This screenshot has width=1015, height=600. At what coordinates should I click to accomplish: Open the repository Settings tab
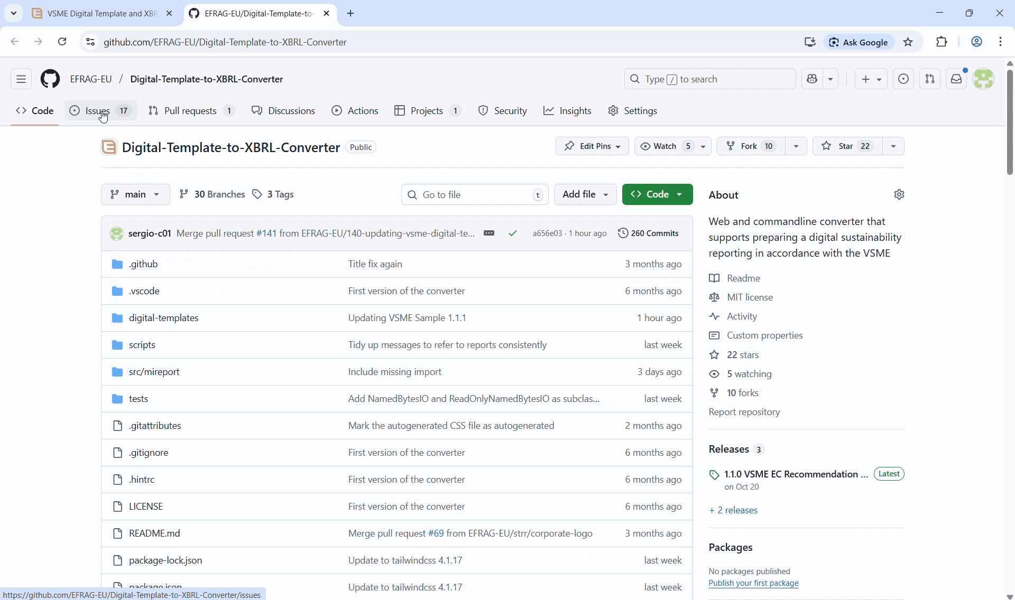(632, 111)
